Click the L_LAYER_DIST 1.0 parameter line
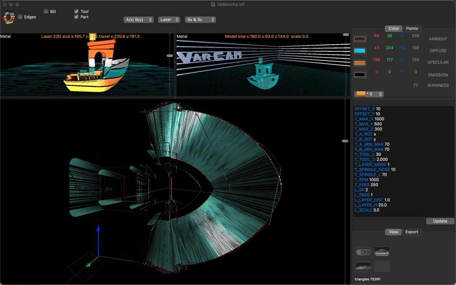 pos(372,200)
